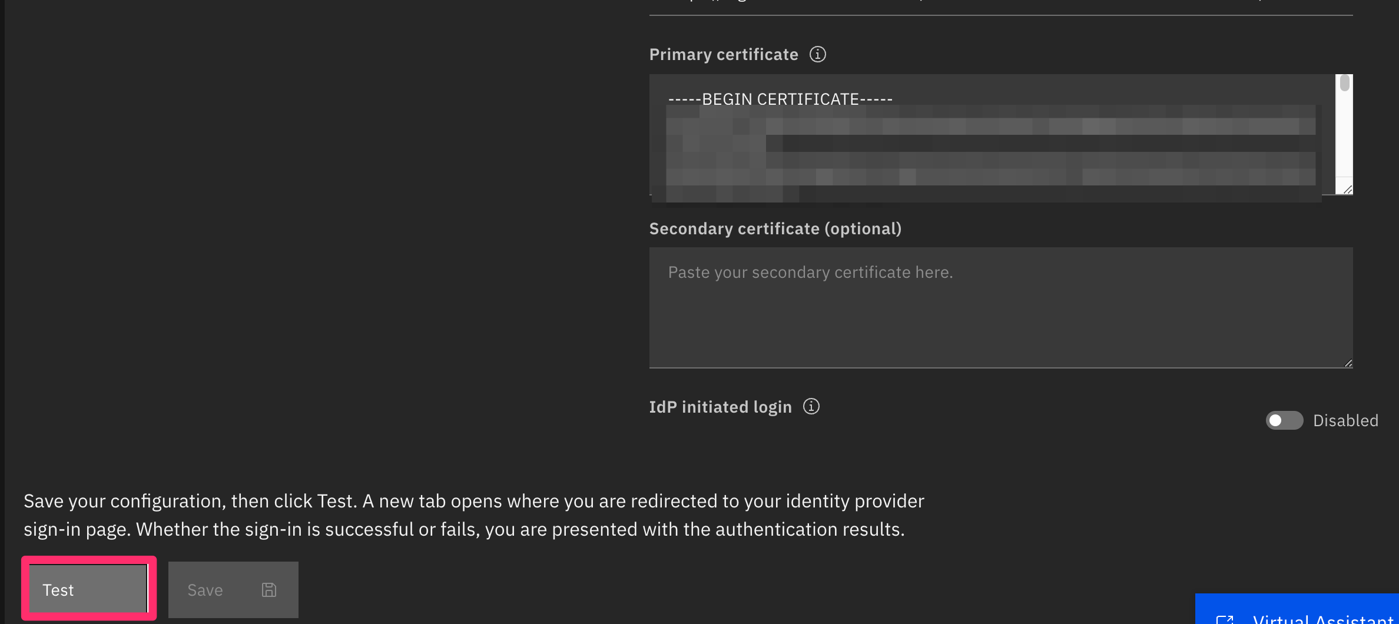1399x624 pixels.
Task: Click the Secondary certificate (optional) label
Action: 775,229
